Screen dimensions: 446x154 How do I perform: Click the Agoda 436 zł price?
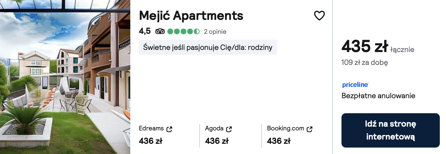(217, 141)
